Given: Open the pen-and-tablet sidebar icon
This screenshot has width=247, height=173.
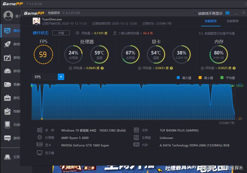Looking at the screenshot, I should coord(7,58).
